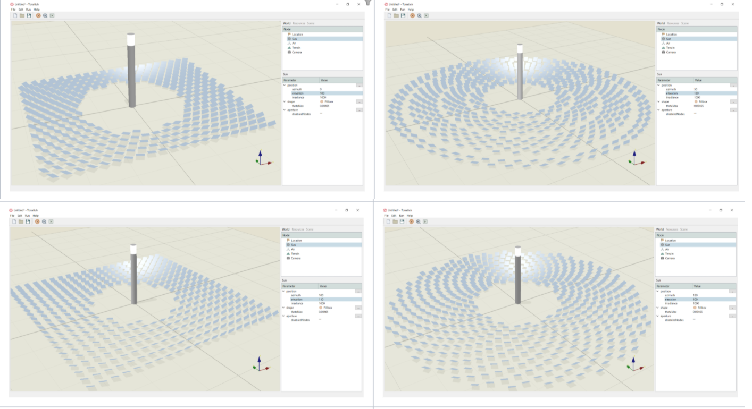Collapse position group in upper-right window

pos(659,85)
